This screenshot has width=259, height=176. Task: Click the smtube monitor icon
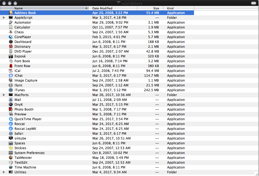(x=11, y=138)
